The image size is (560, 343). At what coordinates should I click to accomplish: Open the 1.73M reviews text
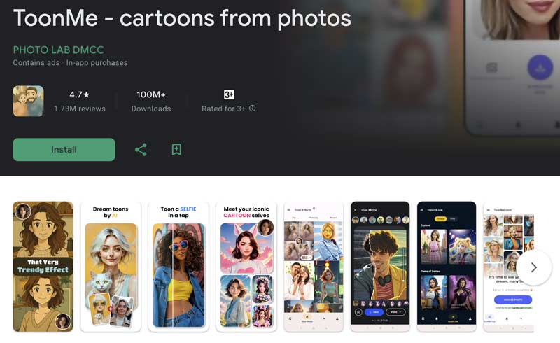80,108
